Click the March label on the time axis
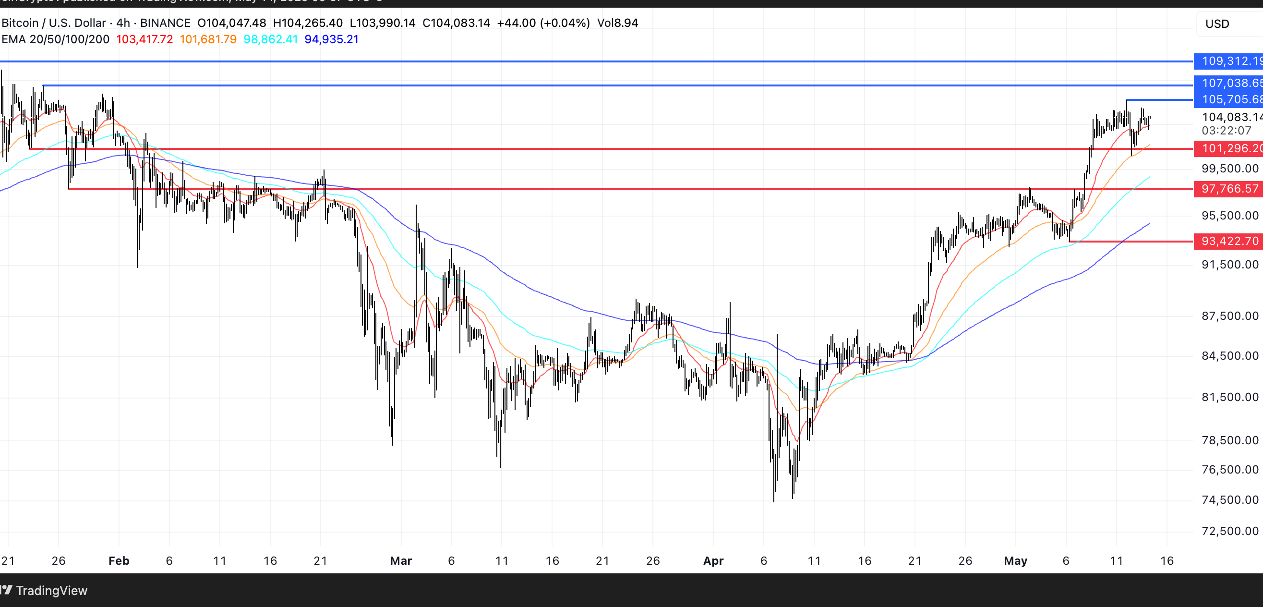 [x=401, y=561]
